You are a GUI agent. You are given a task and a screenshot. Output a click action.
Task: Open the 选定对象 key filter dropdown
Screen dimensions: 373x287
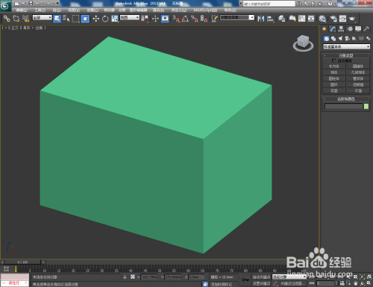289,277
